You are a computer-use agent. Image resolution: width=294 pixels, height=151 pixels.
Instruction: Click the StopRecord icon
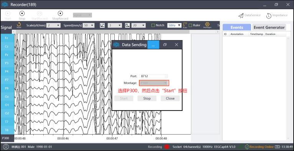click(x=60, y=13)
